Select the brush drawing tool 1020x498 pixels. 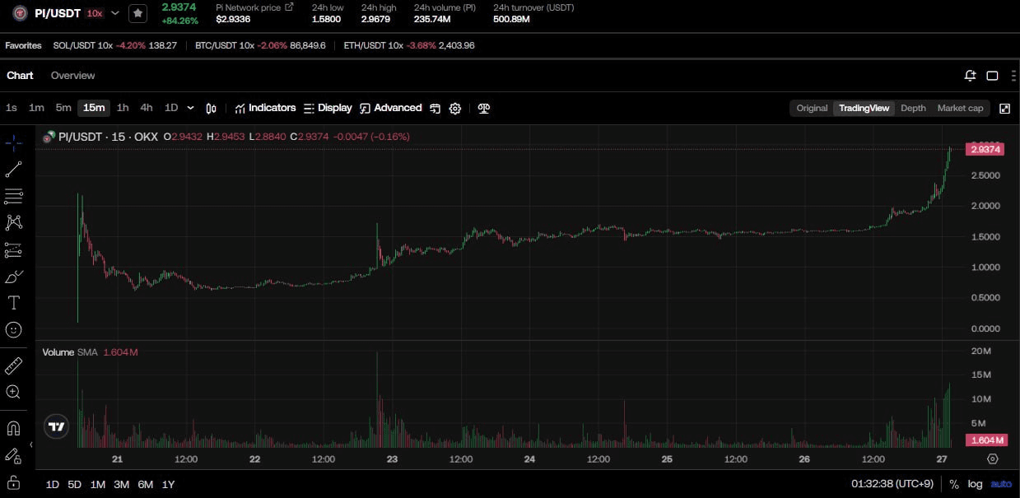click(x=13, y=276)
